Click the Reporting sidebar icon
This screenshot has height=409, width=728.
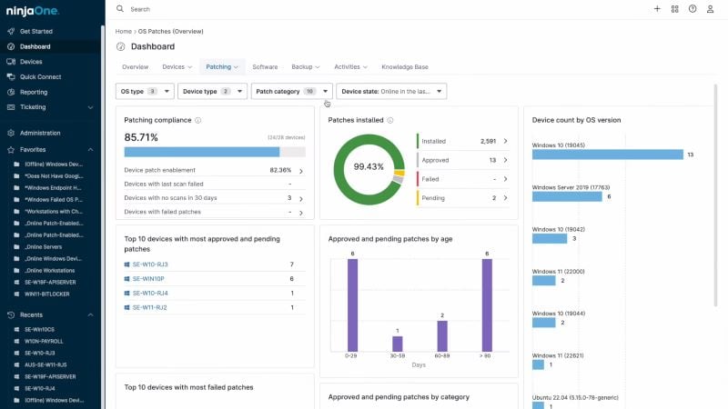11,93
